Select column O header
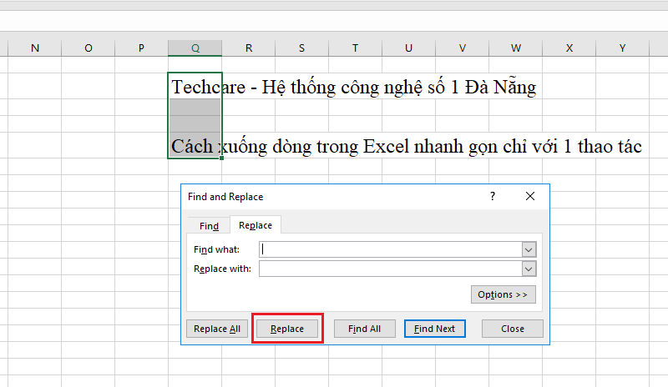The height and width of the screenshot is (387, 668). coord(89,48)
